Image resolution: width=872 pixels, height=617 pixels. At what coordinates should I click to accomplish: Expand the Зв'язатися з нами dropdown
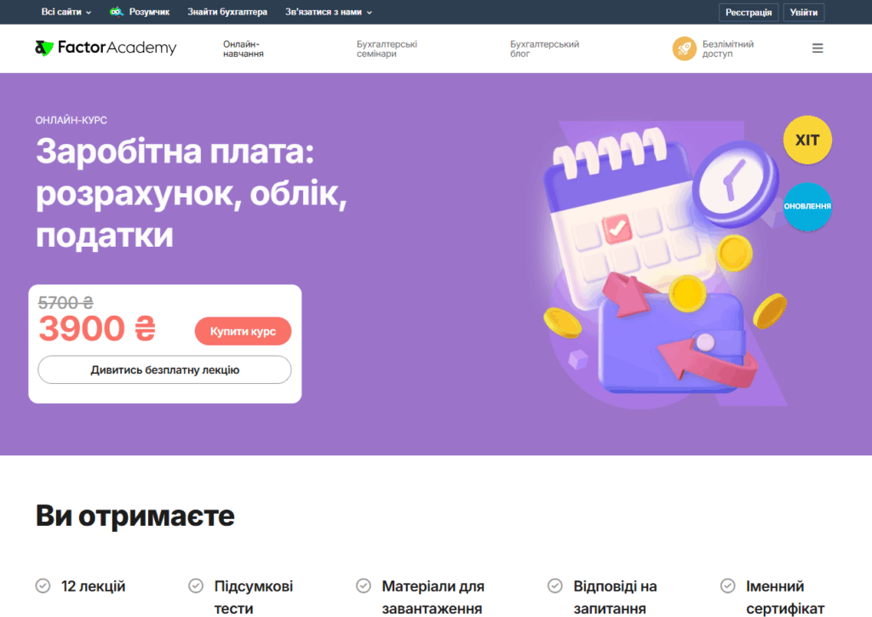329,12
